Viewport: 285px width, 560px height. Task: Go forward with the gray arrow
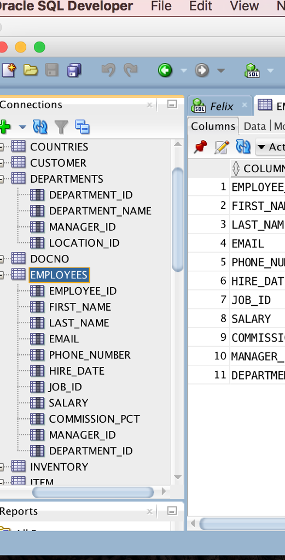pyautogui.click(x=202, y=71)
